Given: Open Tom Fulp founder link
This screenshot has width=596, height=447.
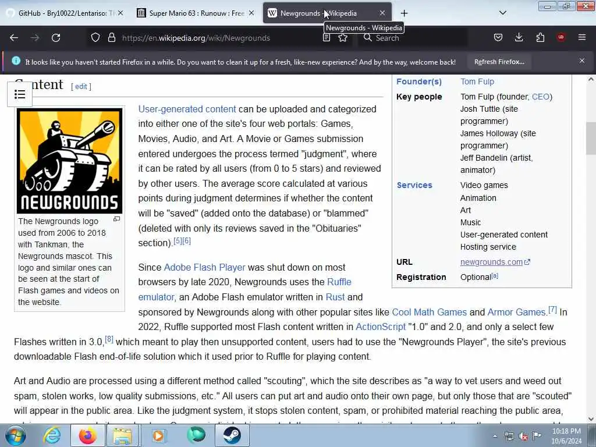Looking at the screenshot, I should [477, 81].
